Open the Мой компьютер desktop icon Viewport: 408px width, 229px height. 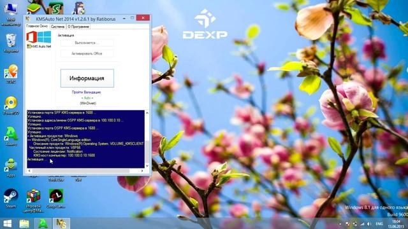[x=11, y=13]
